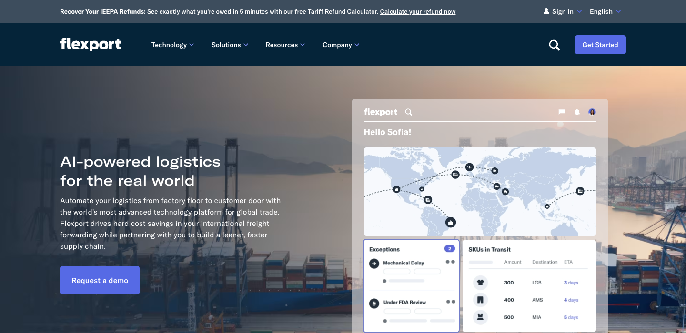This screenshot has height=333, width=686.
Task: Click the Amount column header
Action: (513, 262)
